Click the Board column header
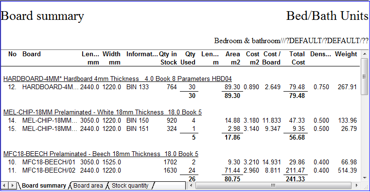 tap(32, 54)
